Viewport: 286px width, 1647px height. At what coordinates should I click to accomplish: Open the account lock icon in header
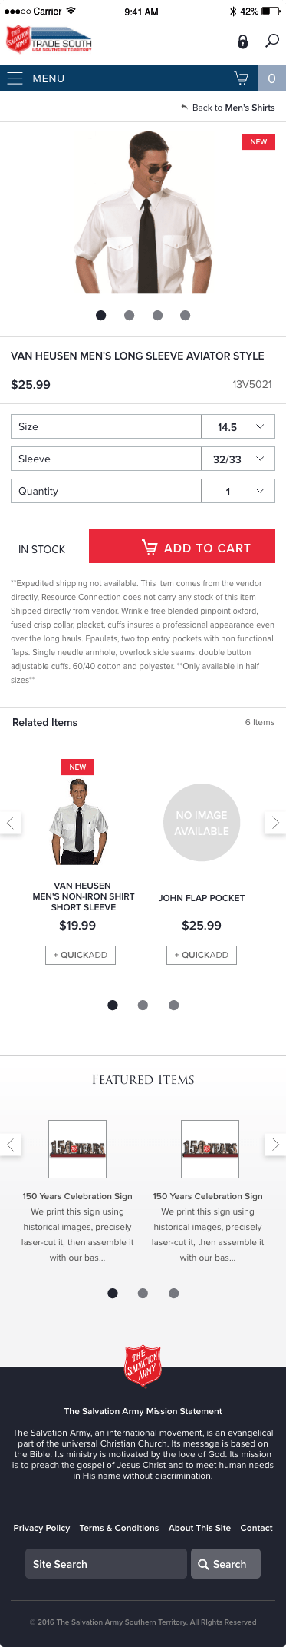tap(242, 41)
